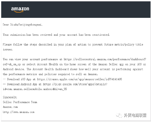This screenshot has width=151, height=122.
Task: Click the 'account has been reactivated' sentence
Action: [x=56, y=35]
